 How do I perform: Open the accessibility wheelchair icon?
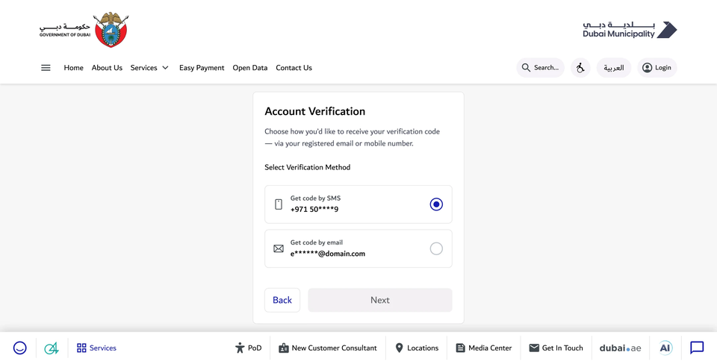[x=580, y=68]
